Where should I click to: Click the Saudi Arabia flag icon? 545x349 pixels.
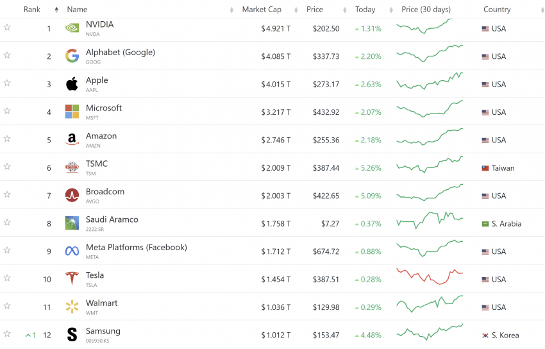(x=485, y=224)
